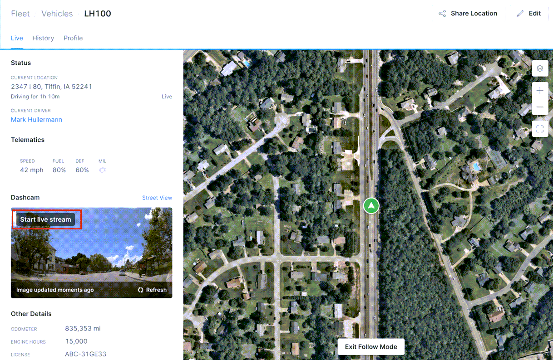Screen dimensions: 553x360
Task: Go to Vehicles breadcrumb
Action: (x=57, y=14)
